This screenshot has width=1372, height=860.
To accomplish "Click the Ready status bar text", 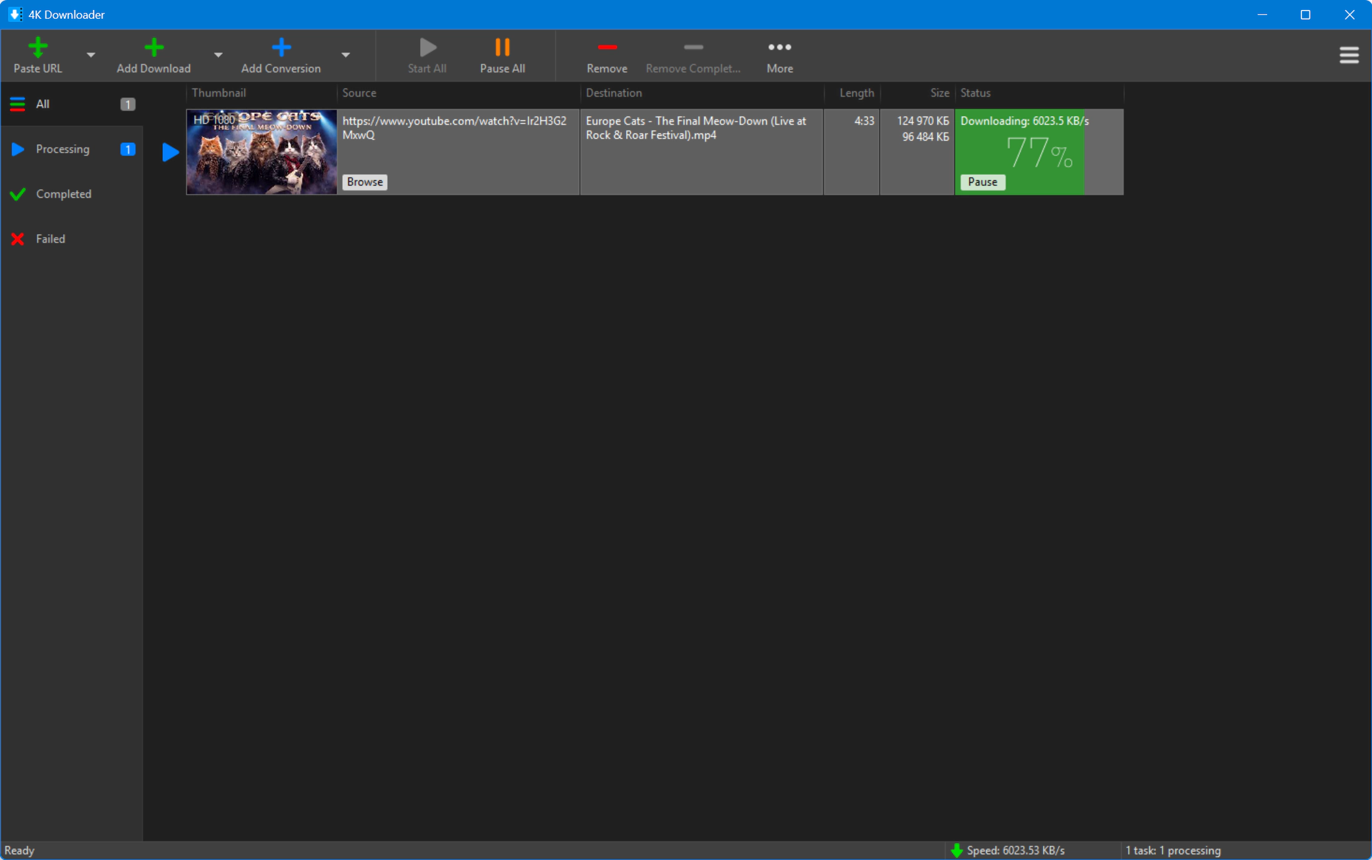I will tap(19, 850).
